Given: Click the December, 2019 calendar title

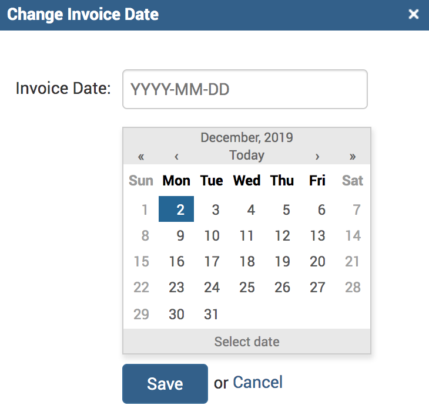Looking at the screenshot, I should [x=247, y=138].
